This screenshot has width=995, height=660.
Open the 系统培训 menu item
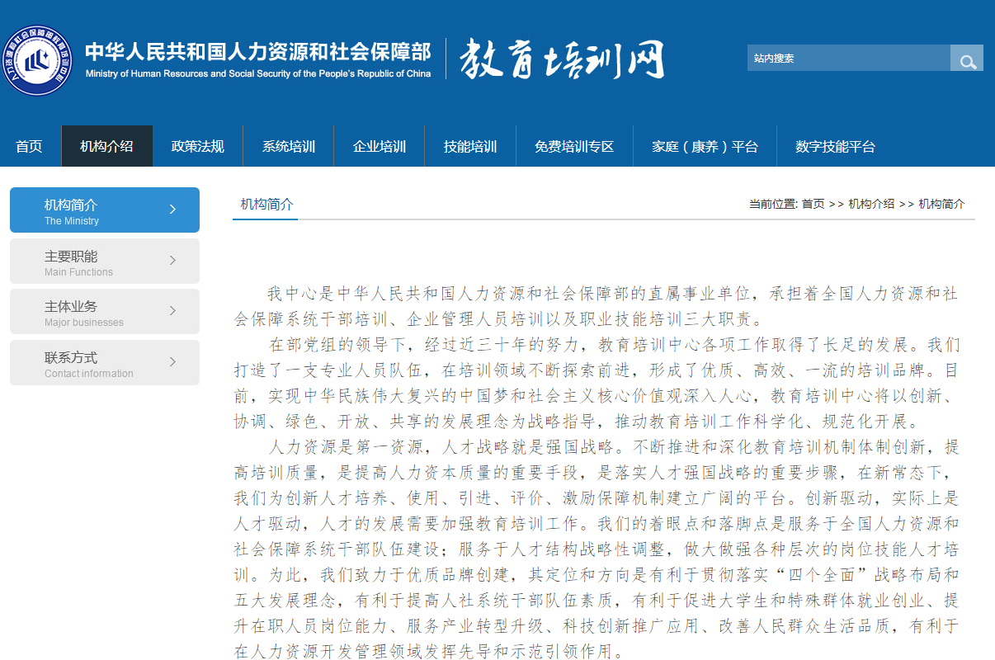[x=289, y=147]
